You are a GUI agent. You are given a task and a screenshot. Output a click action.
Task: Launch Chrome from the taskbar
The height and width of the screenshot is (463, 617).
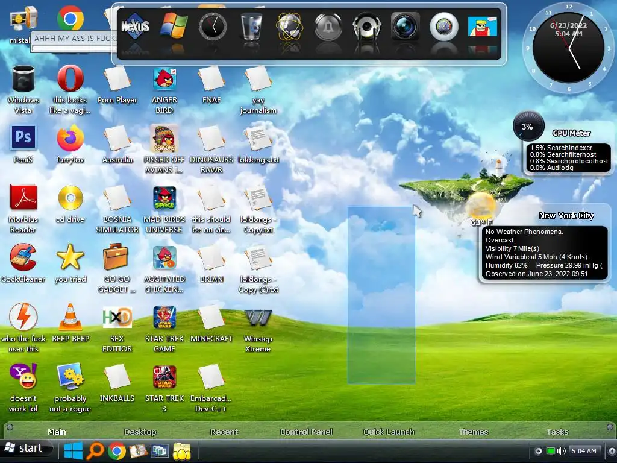tap(116, 451)
